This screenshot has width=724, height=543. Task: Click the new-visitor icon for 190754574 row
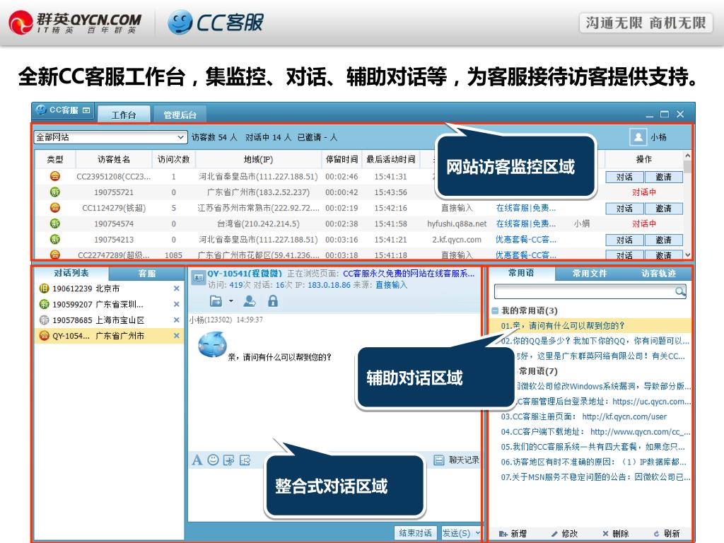(55, 223)
